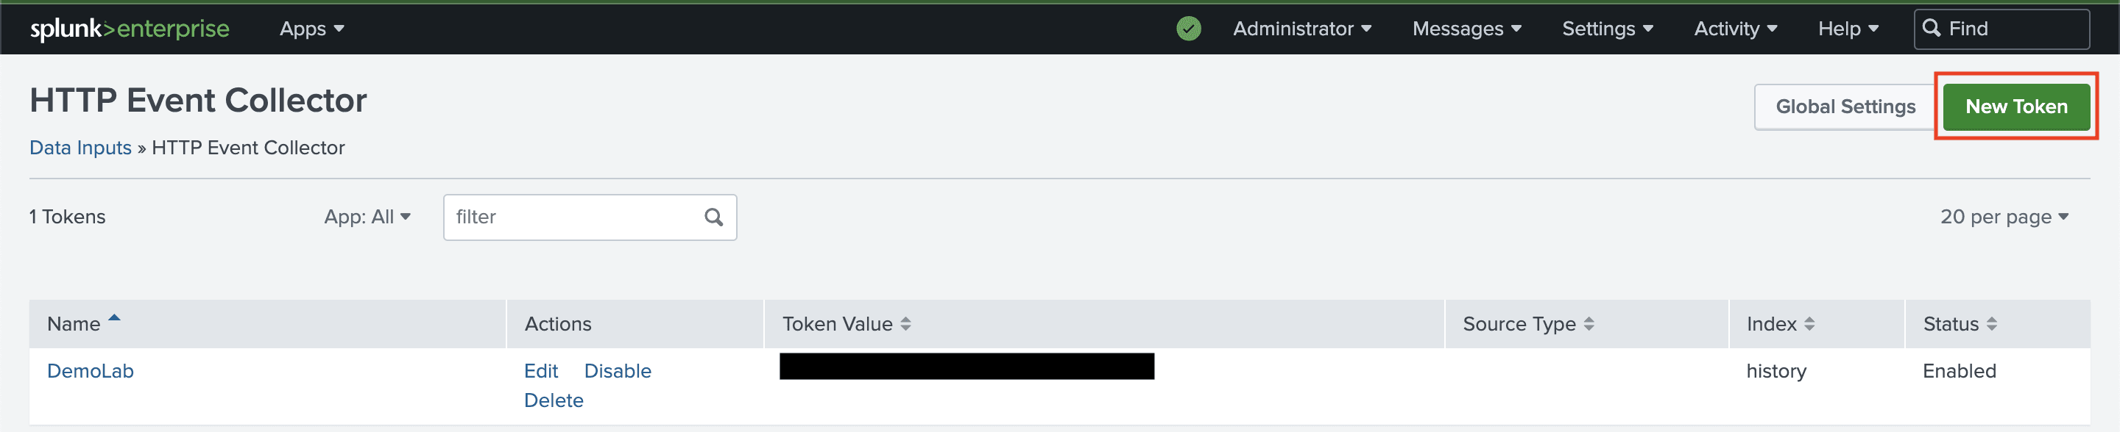Viewport: 2120px width, 432px height.
Task: Open the Messages menu
Action: click(1466, 29)
